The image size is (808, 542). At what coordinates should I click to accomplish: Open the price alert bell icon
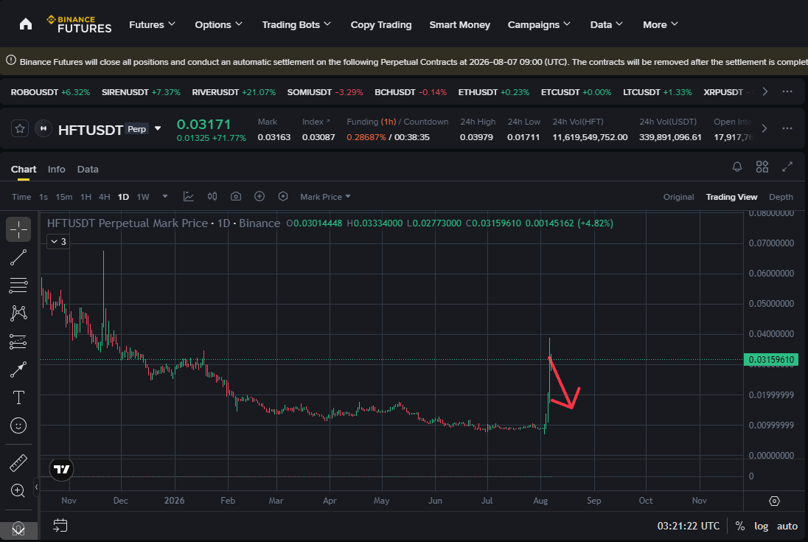click(x=737, y=167)
